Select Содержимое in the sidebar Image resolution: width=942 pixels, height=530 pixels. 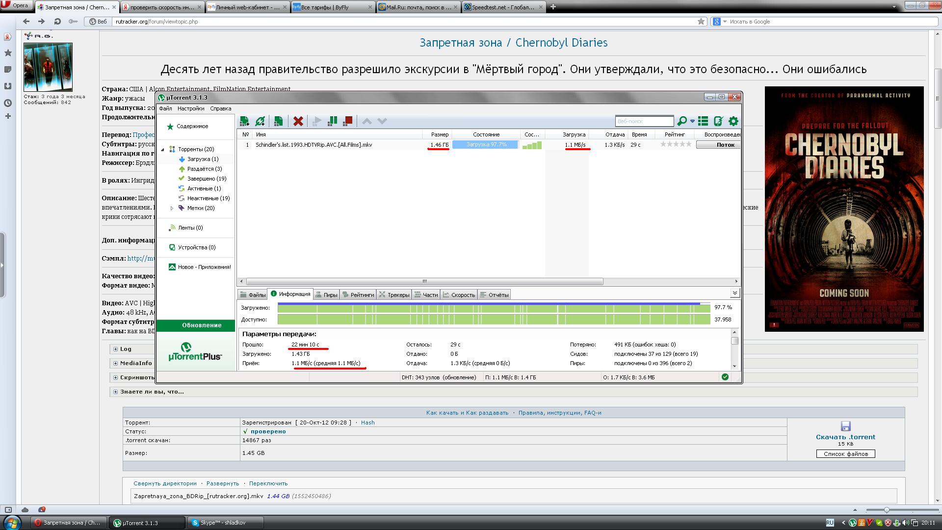click(192, 126)
